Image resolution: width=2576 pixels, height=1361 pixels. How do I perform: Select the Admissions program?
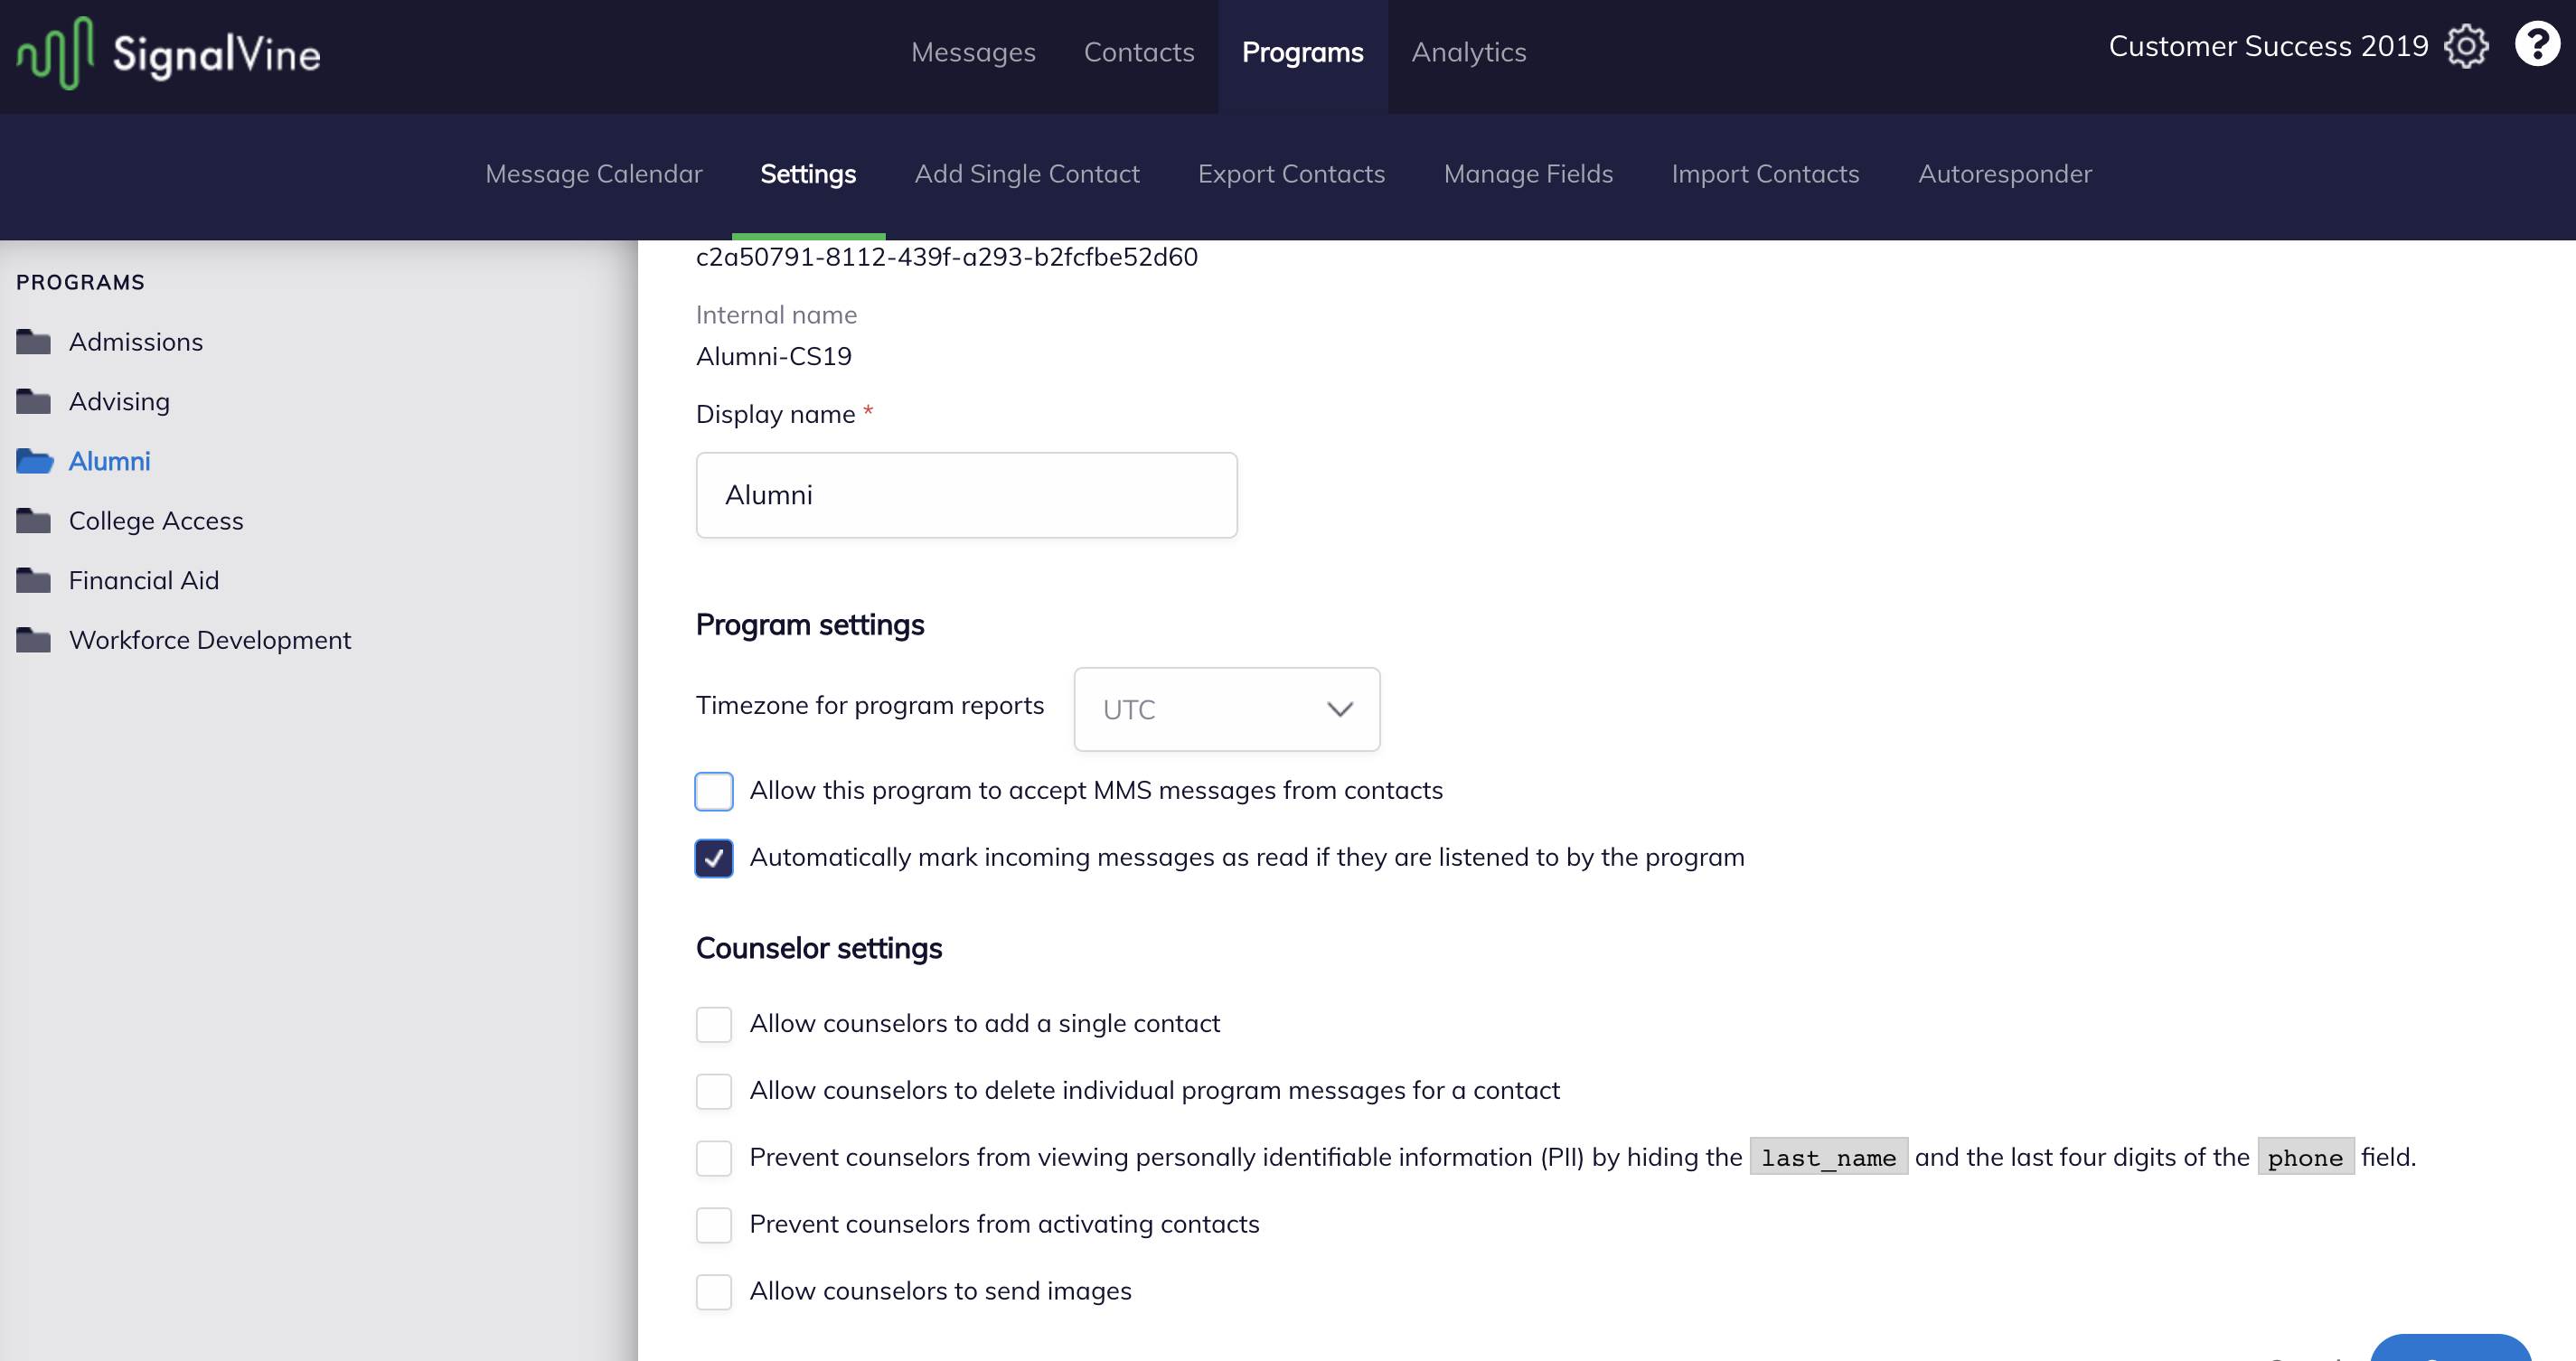coord(136,342)
